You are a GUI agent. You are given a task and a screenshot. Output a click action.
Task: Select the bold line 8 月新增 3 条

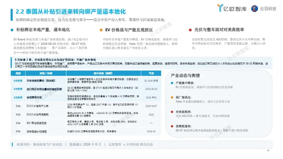[55, 60]
